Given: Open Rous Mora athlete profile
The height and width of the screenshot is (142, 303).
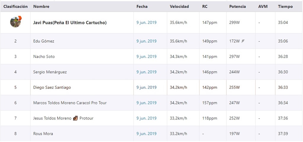Looking at the screenshot, I should (x=43, y=134).
